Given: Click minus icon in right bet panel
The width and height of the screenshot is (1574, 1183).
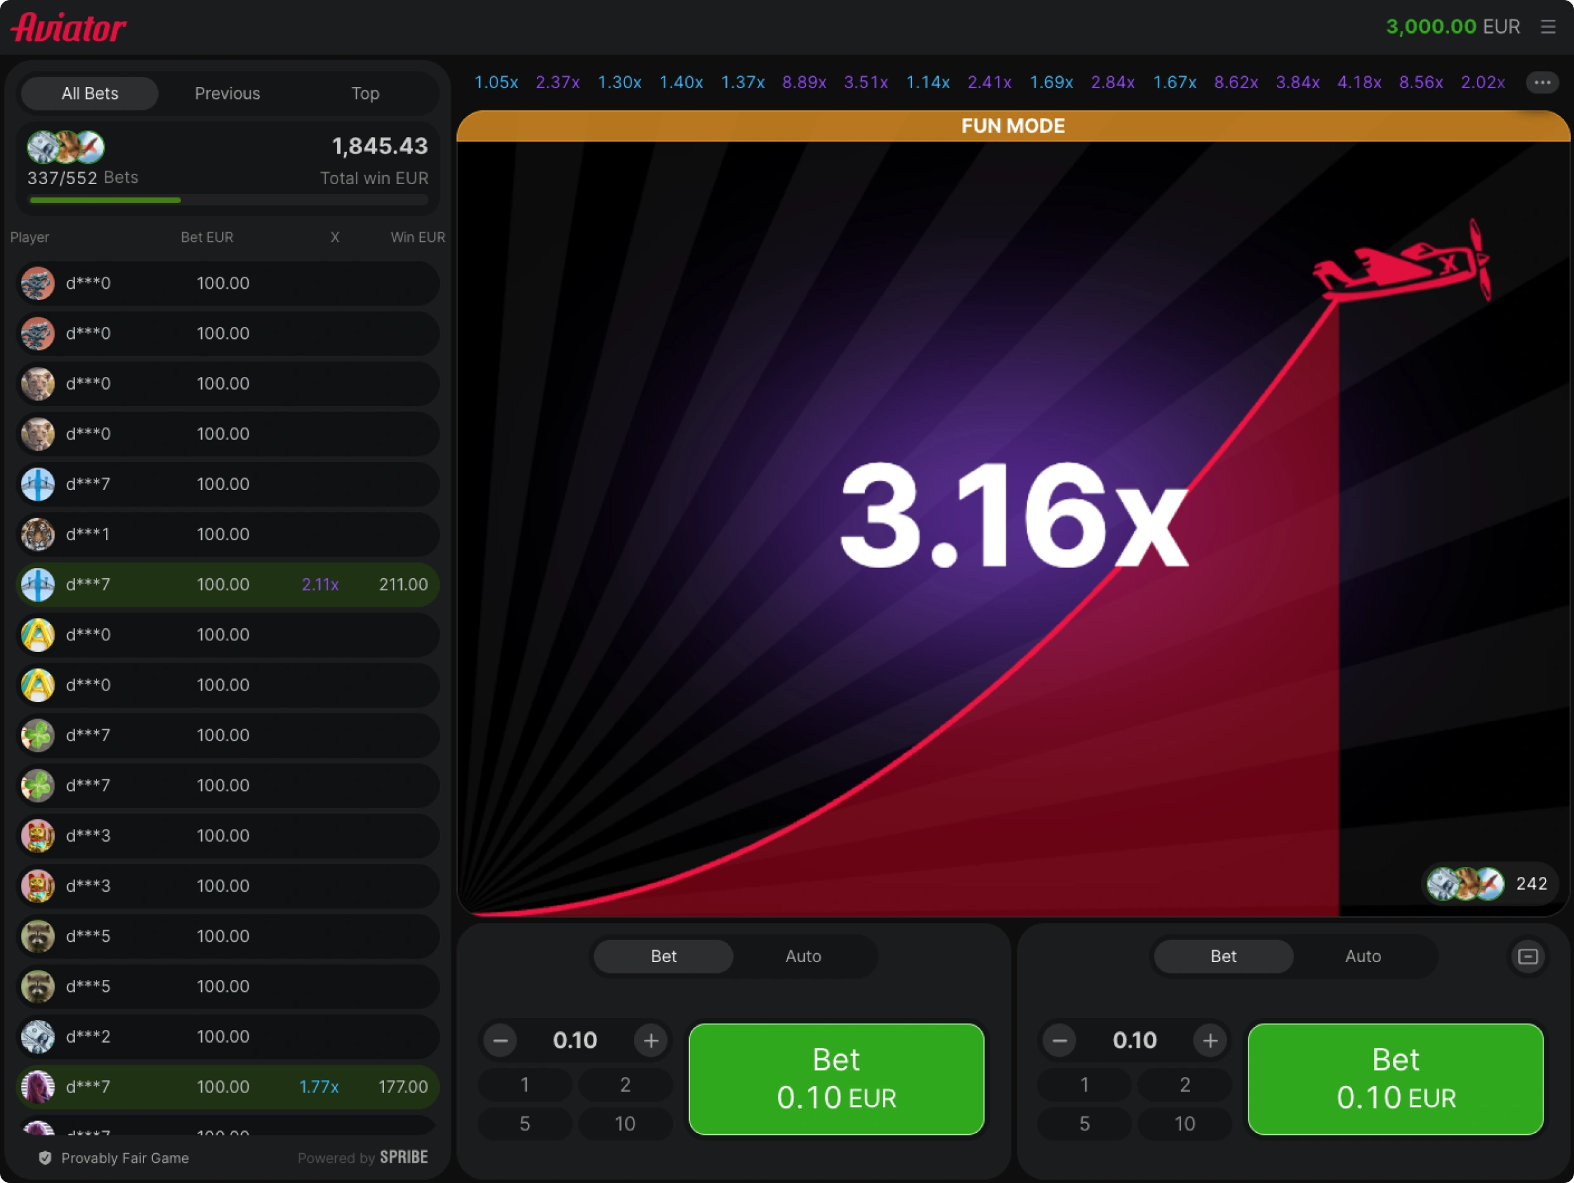Looking at the screenshot, I should click(x=1059, y=1041).
